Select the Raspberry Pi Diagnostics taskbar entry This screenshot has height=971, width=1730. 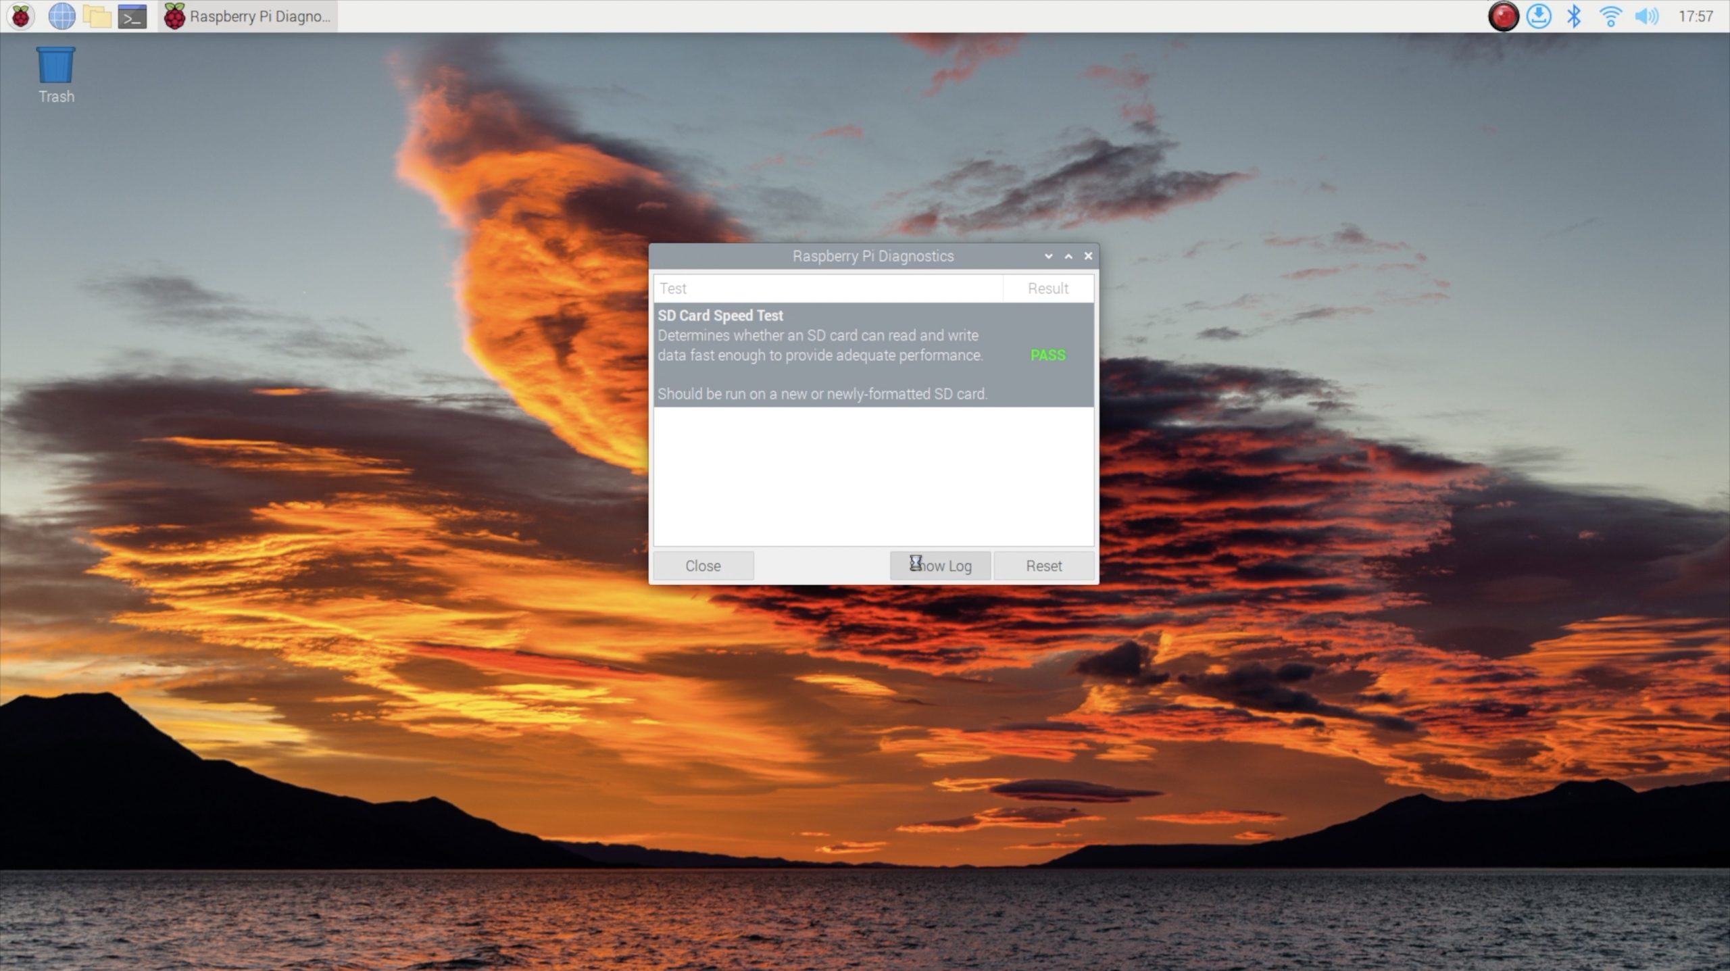(x=248, y=16)
